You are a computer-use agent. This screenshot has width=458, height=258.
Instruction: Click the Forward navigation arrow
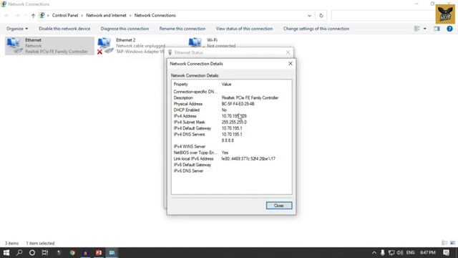17,16
